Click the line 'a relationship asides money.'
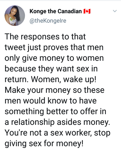121x150 pixels. [57, 122]
